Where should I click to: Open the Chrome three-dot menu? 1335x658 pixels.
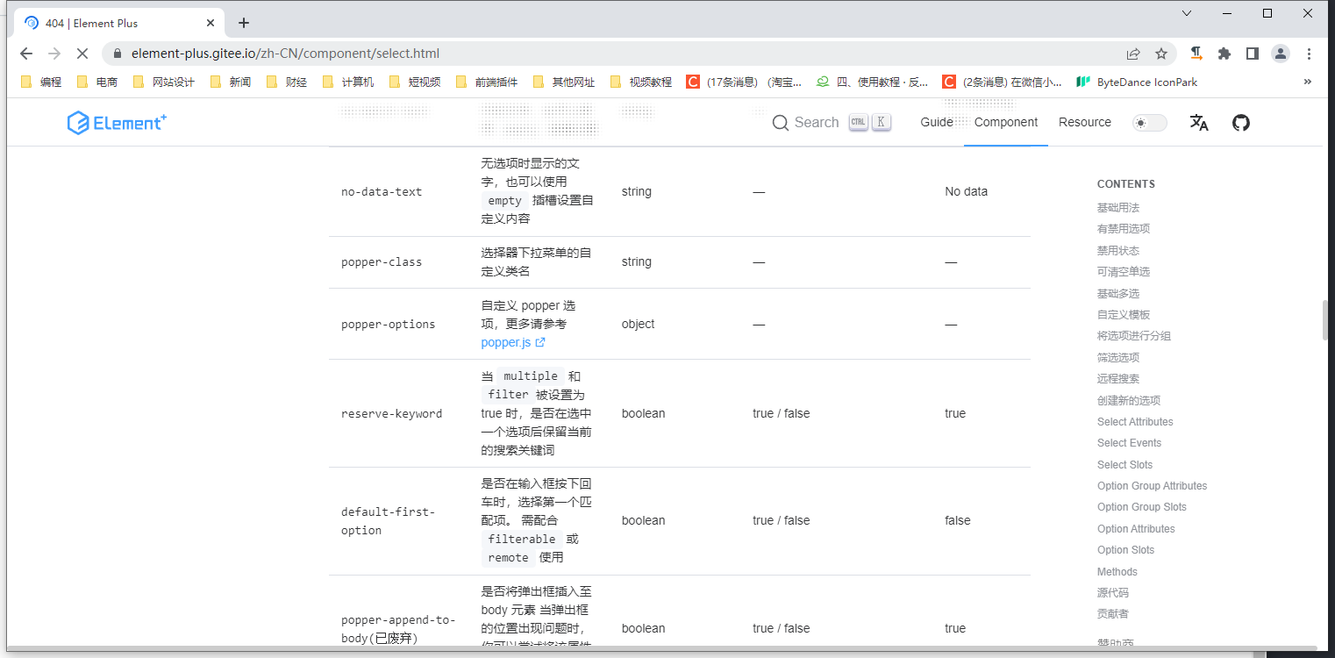point(1309,54)
